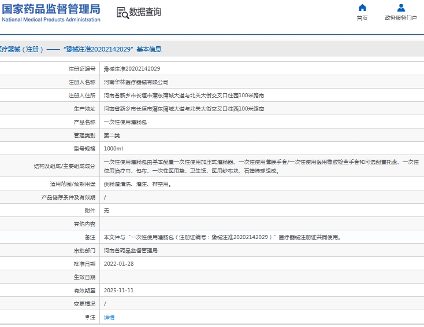Select attachment value 无
Screen dimensions: 424x327
click(106, 211)
